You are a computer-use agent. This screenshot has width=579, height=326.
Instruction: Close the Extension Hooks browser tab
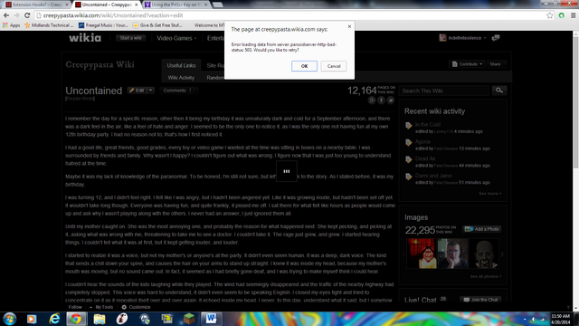click(67, 5)
